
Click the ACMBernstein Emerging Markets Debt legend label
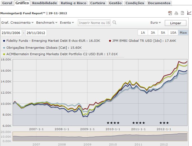coord(62,54)
